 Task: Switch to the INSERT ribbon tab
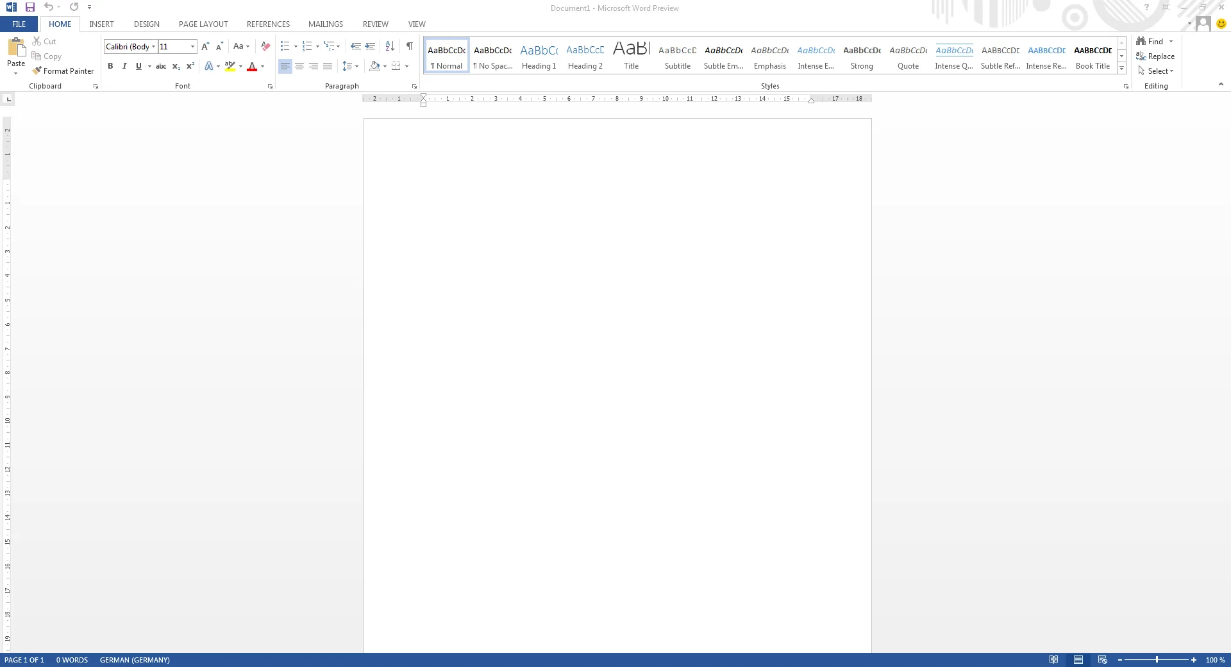click(101, 24)
